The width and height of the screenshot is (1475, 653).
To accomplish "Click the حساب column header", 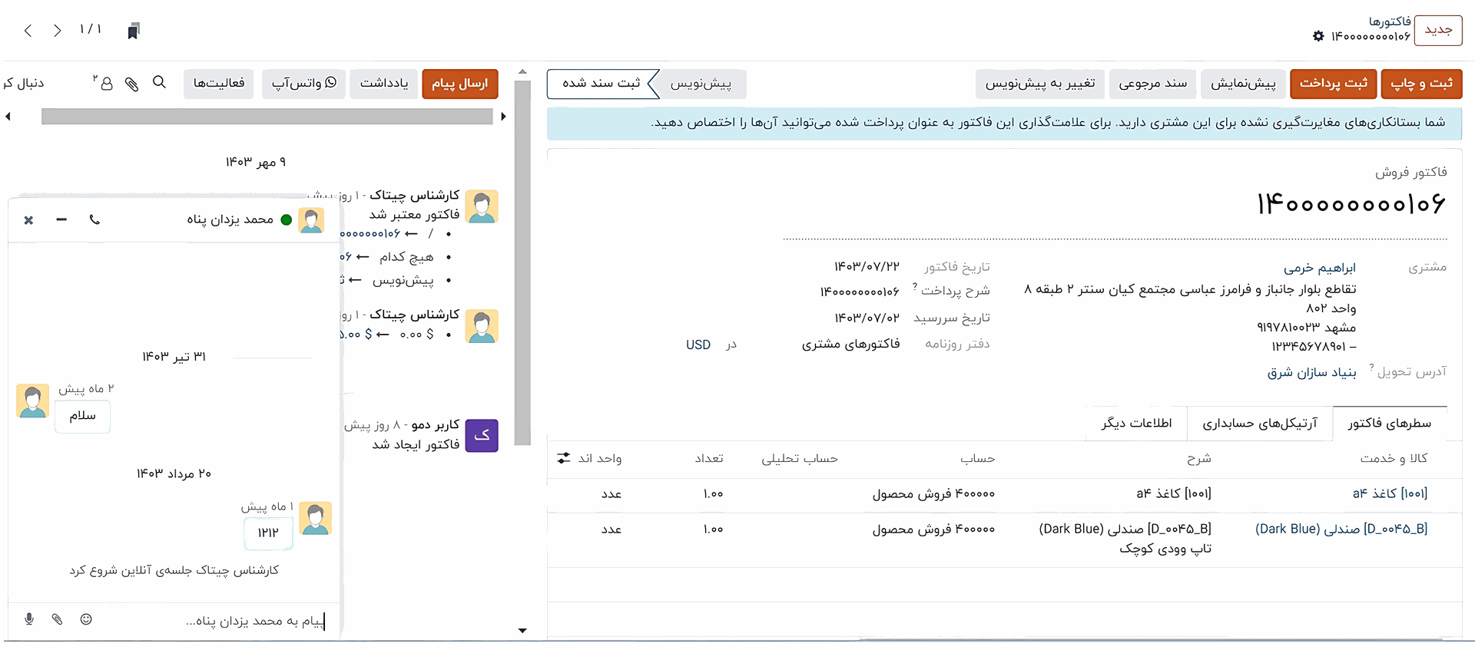I will click(x=977, y=459).
